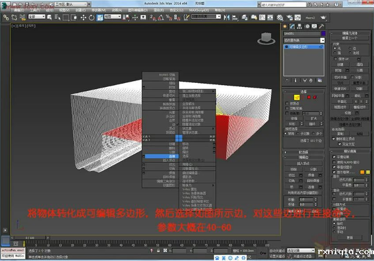
Task: Click the 目标焊接 (Target Weld) button
Action: pos(313,181)
